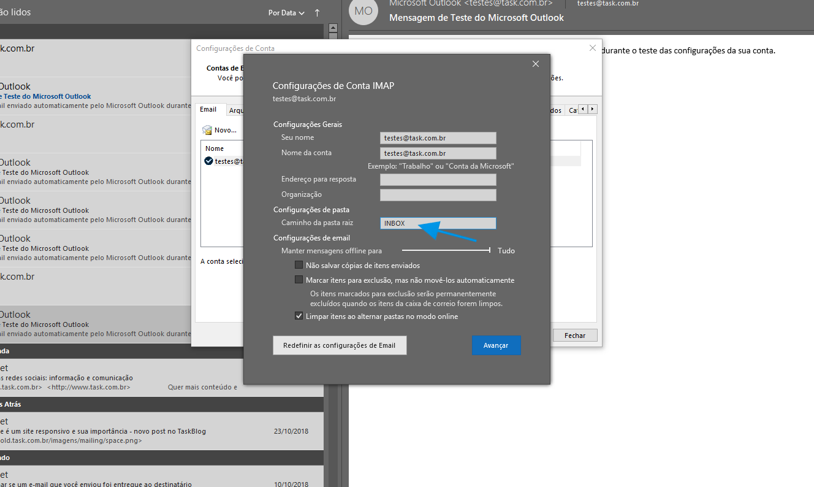Toggle Marcar itens para exclusão checkbox
This screenshot has width=814, height=487.
pyautogui.click(x=299, y=280)
